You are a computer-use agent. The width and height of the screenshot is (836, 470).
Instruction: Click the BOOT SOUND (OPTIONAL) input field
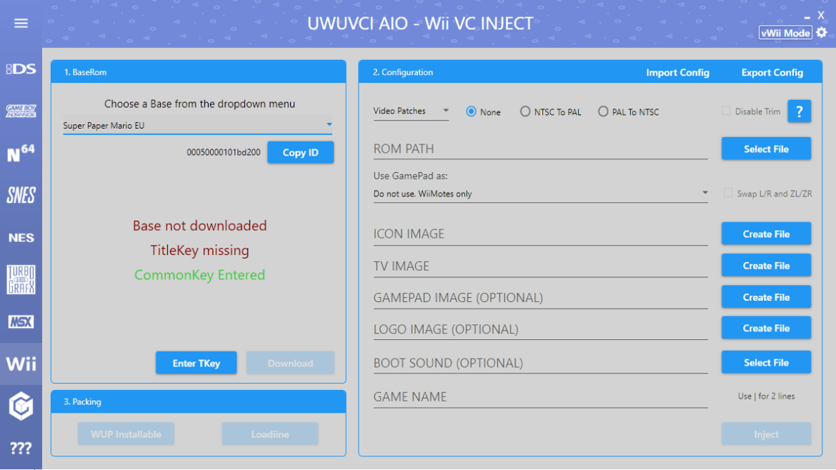(x=540, y=363)
